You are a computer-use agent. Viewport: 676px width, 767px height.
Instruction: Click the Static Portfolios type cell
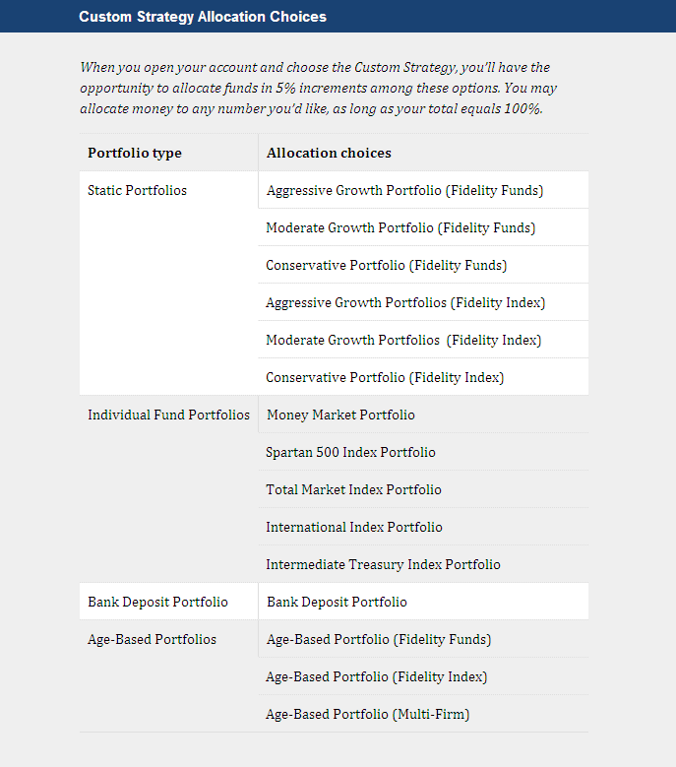[137, 190]
